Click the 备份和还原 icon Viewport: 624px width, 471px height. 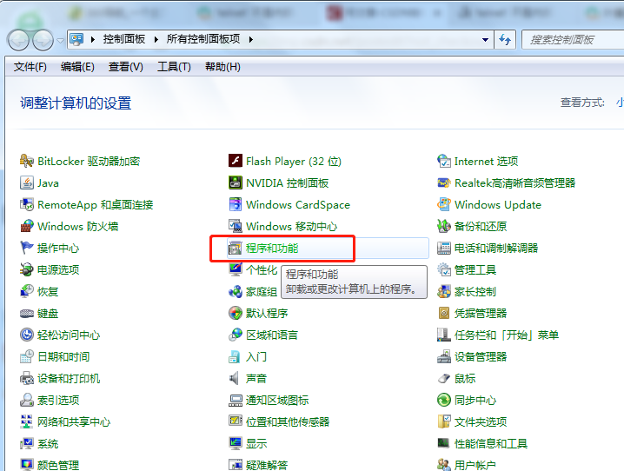[x=444, y=226]
